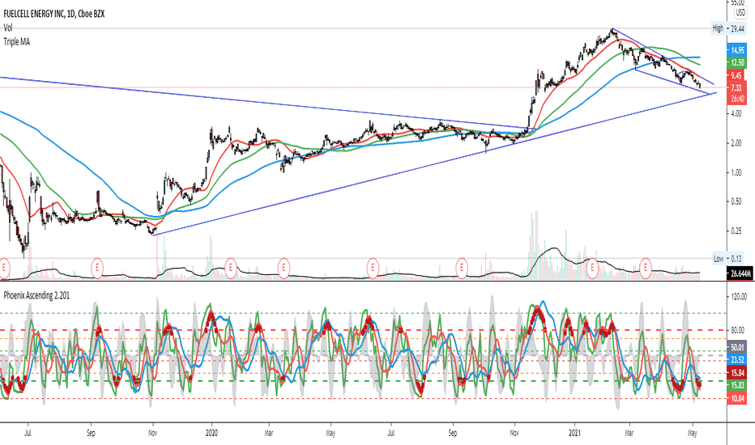755x445 pixels.
Task: Click the 26.644M volume value label
Action: (740, 273)
